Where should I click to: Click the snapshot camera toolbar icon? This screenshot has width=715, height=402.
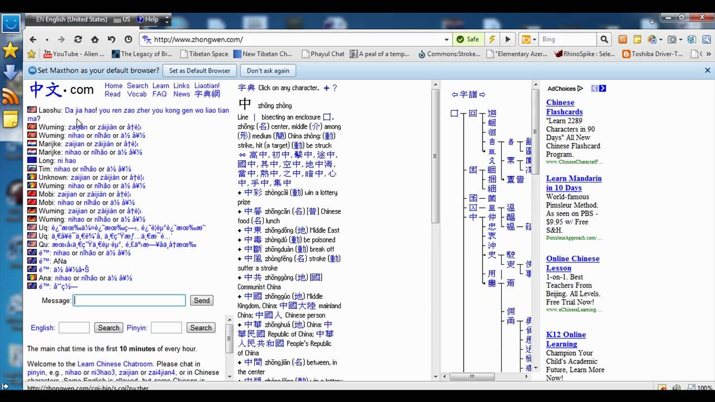pos(673,40)
